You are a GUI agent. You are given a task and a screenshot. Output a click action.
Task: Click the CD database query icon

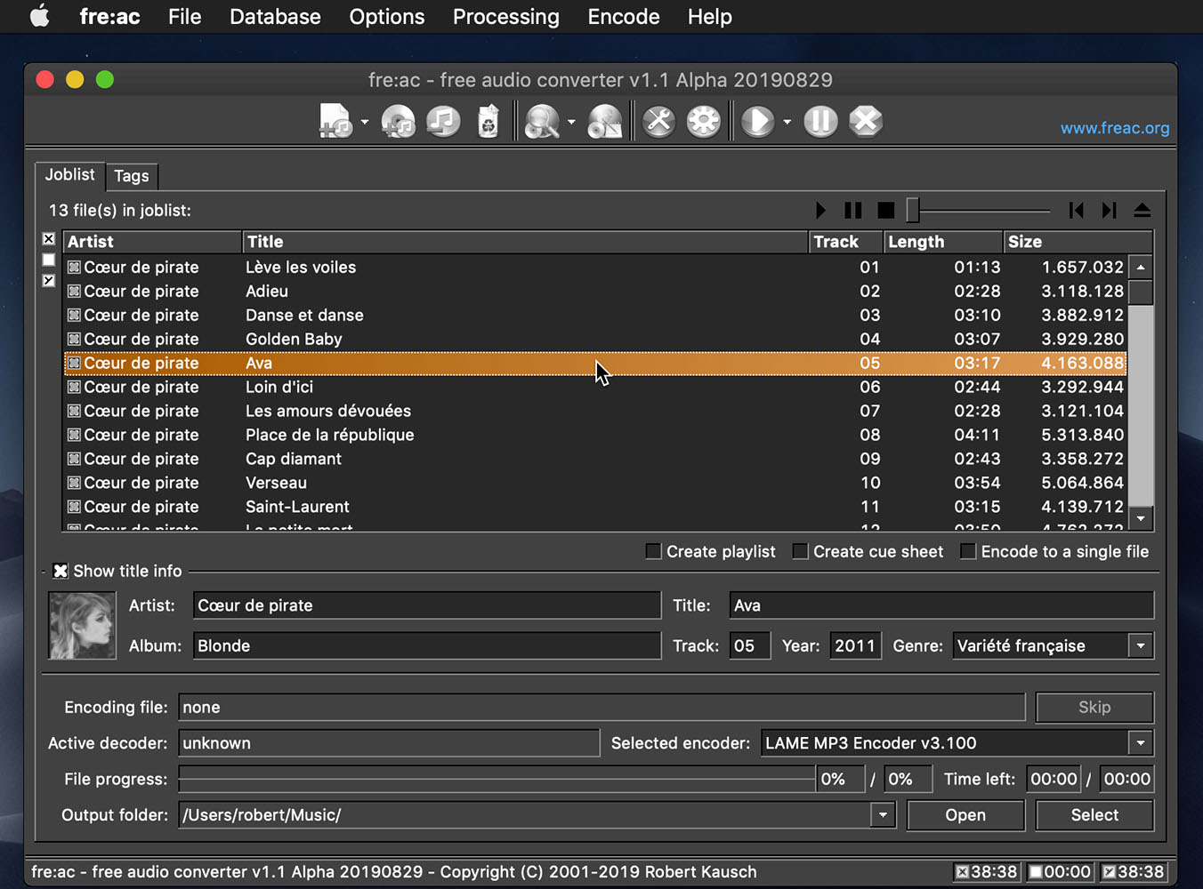pyautogui.click(x=541, y=121)
